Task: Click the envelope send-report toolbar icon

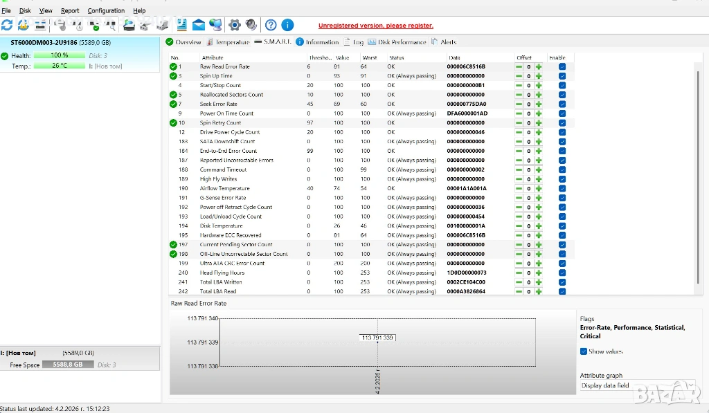Action: coord(199,25)
